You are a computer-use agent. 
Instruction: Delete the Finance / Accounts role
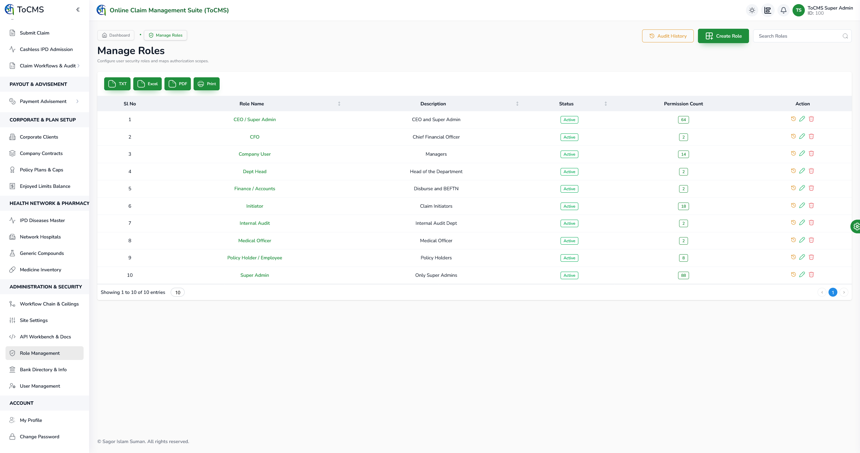[811, 188]
